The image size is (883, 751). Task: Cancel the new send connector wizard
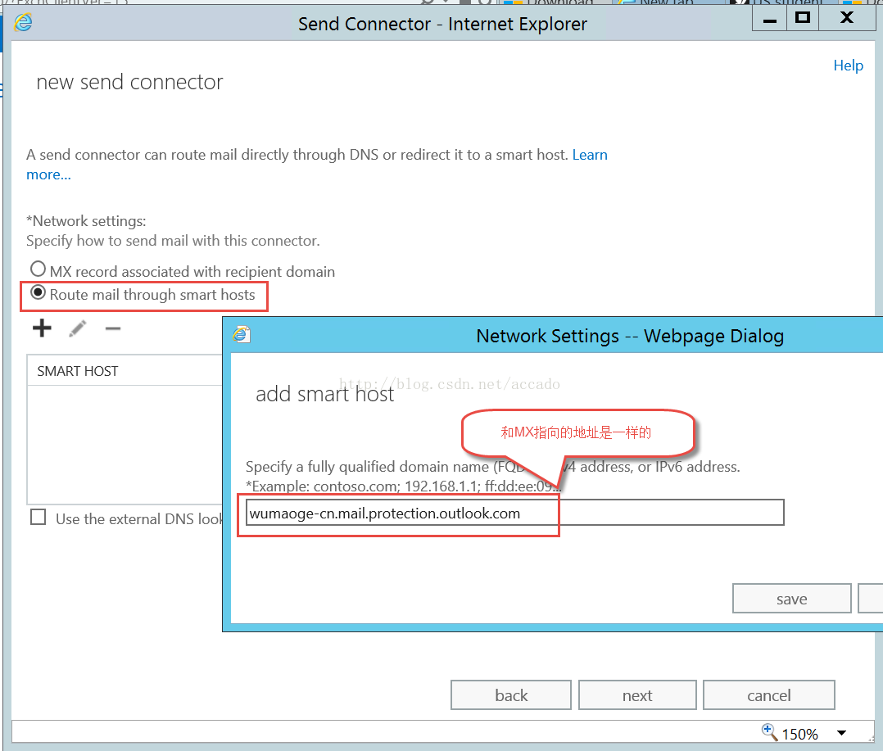pos(768,695)
